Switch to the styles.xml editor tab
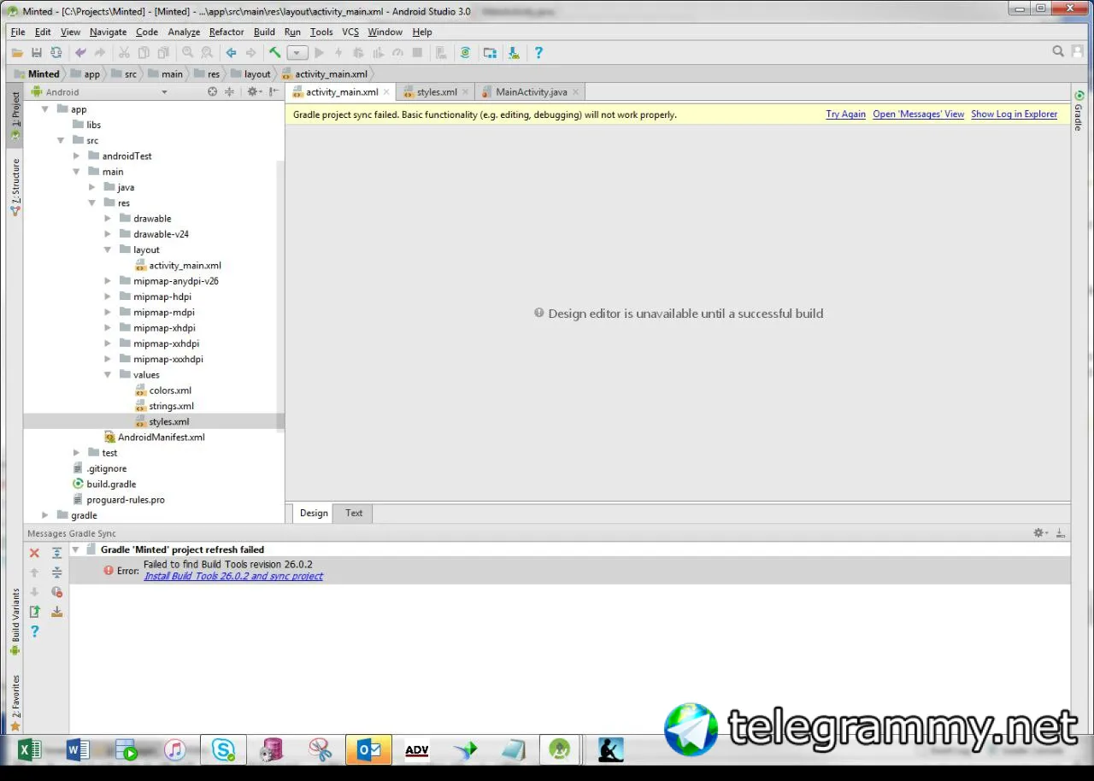Image resolution: width=1094 pixels, height=781 pixels. tap(437, 92)
